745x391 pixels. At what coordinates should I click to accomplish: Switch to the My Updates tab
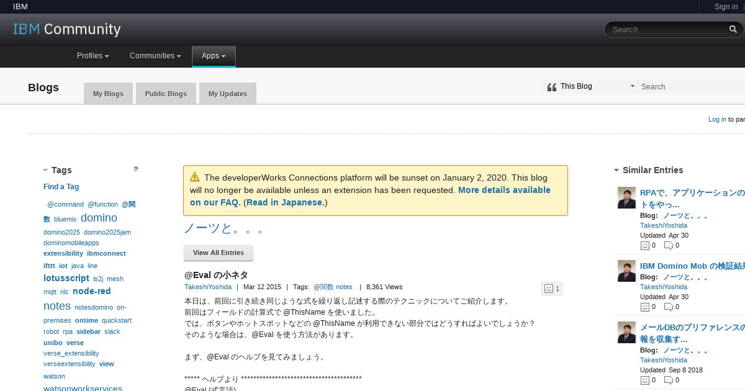pos(228,94)
